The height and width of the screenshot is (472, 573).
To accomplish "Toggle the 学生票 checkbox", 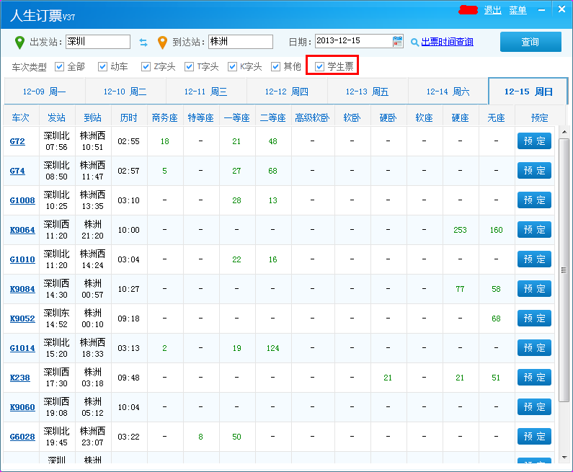I will coord(319,66).
